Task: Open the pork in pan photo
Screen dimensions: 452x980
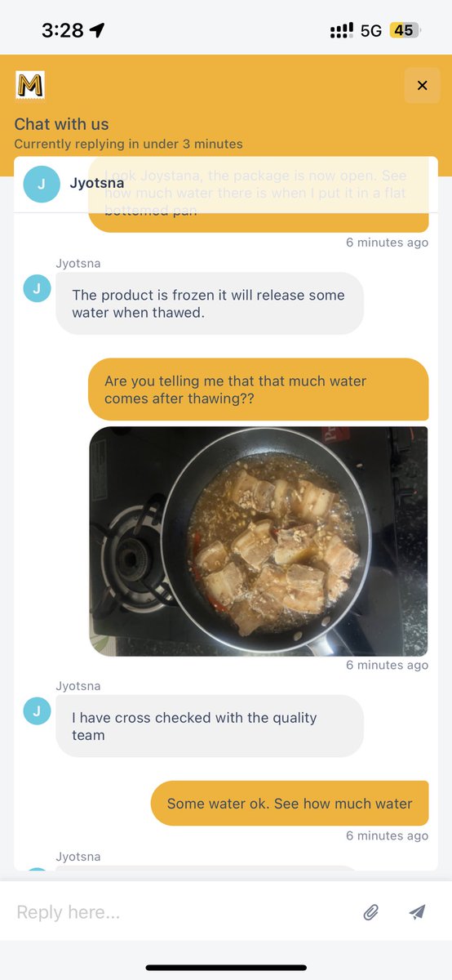Action: (x=259, y=541)
